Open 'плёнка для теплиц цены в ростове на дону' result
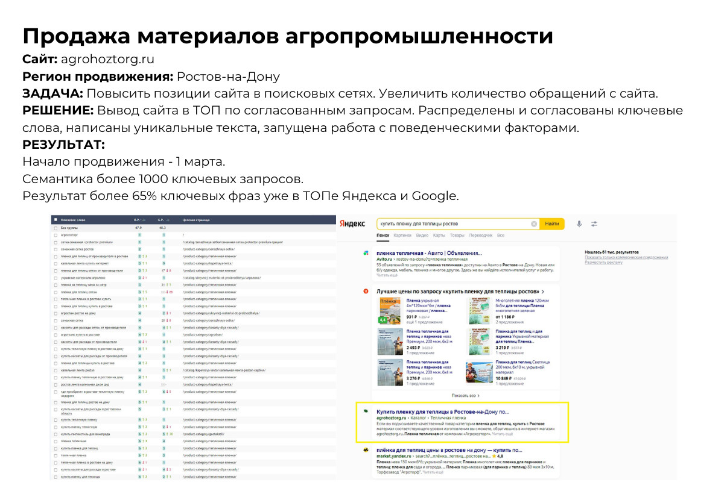The height and width of the screenshot is (494, 724). [449, 450]
